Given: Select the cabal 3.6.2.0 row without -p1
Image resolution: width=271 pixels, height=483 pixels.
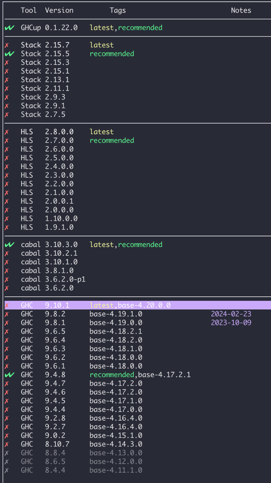Looking at the screenshot, I should [138, 288].
